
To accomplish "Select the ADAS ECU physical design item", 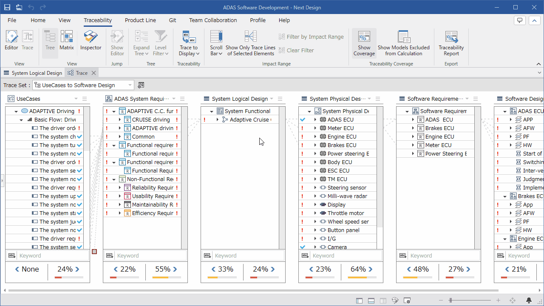I will (340, 120).
